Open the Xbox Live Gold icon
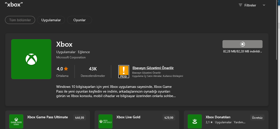 (x=105, y=122)
